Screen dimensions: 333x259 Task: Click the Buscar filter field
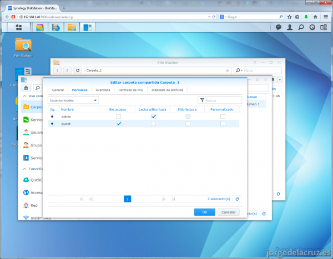[x=220, y=100]
